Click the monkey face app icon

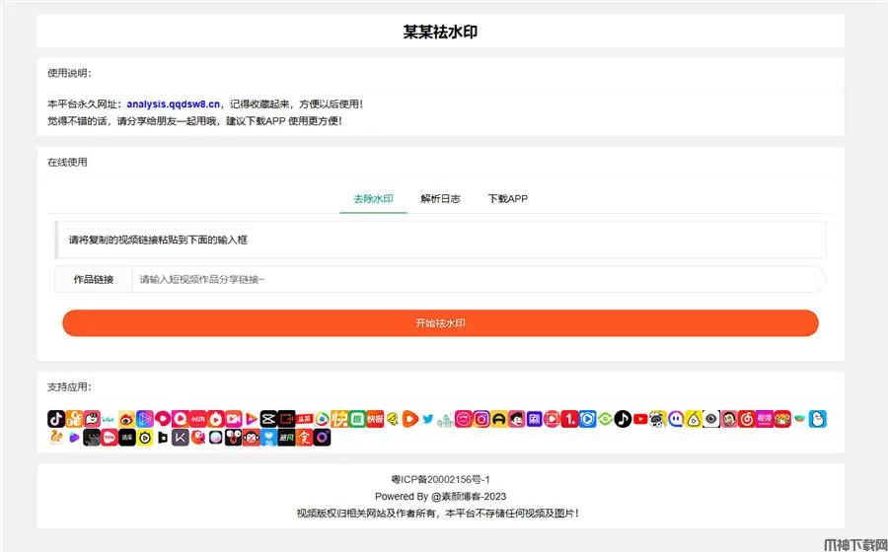[x=252, y=437]
